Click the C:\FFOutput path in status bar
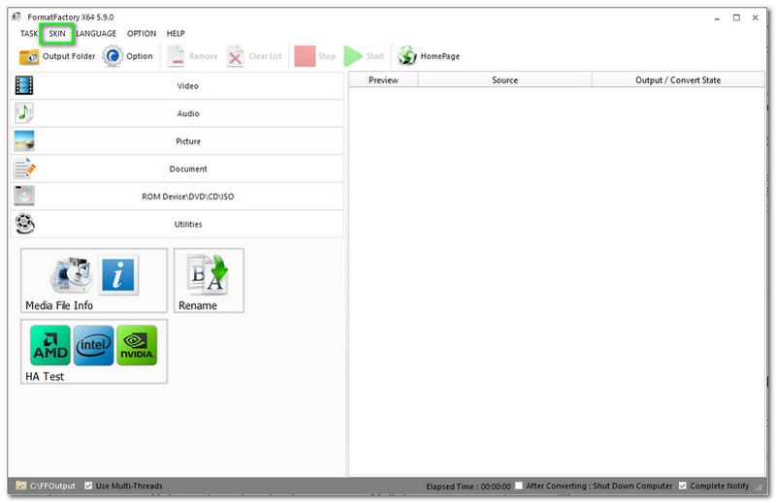This screenshot has width=776, height=503. pyautogui.click(x=52, y=486)
